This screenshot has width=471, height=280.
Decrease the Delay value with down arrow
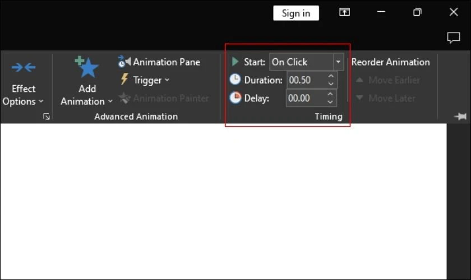(330, 102)
